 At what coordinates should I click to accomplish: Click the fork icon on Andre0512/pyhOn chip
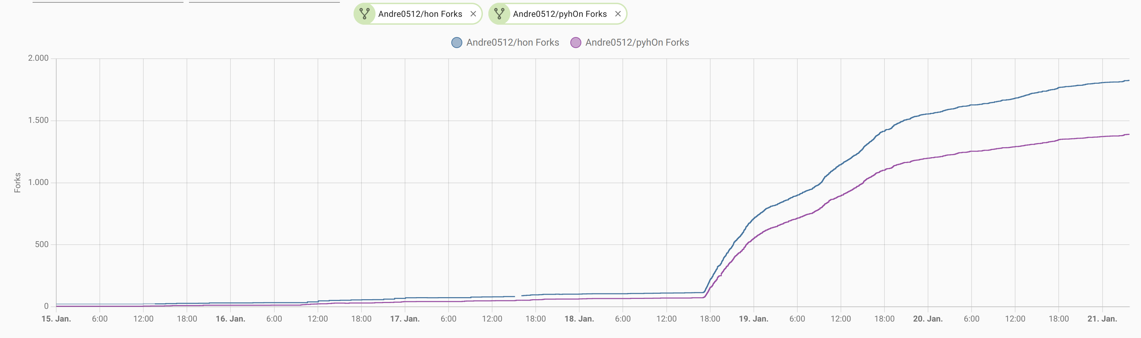(499, 14)
